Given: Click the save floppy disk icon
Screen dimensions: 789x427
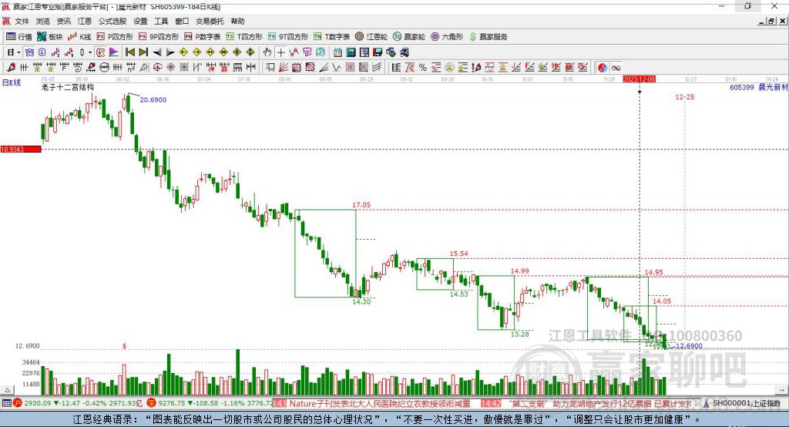Looking at the screenshot, I should click(378, 52).
